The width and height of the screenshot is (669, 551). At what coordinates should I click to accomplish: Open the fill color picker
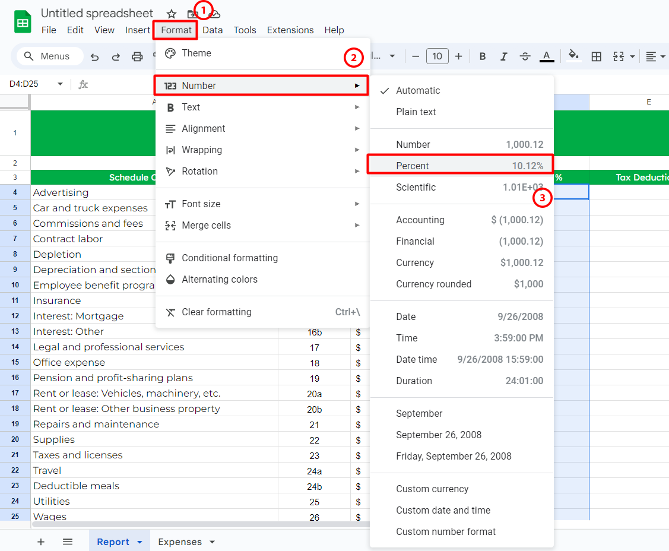[x=574, y=55]
